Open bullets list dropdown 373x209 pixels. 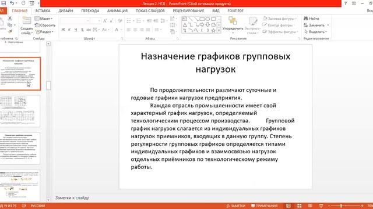coord(131,21)
